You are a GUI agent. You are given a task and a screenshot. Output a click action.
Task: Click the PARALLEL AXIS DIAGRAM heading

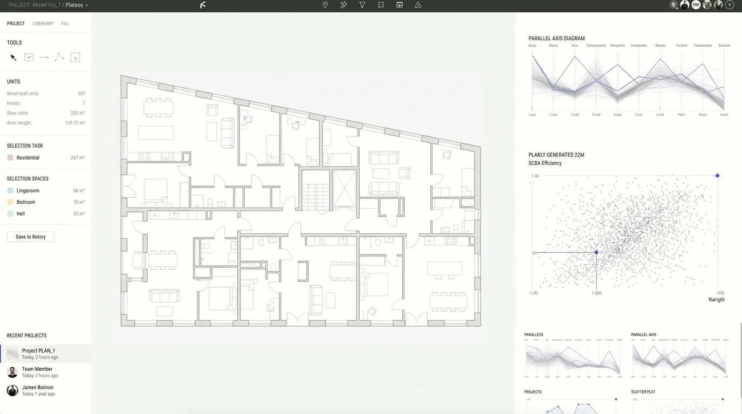pyautogui.click(x=556, y=39)
